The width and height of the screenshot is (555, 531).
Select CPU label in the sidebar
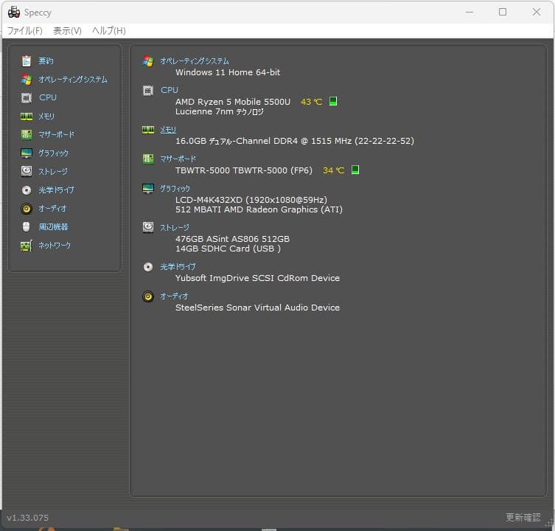(x=48, y=97)
